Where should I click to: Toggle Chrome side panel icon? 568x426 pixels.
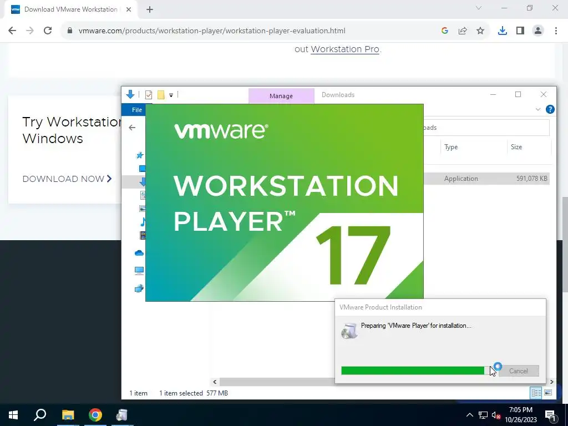coord(520,31)
